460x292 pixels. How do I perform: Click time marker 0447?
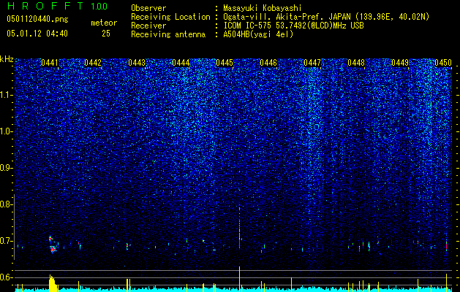click(x=312, y=63)
